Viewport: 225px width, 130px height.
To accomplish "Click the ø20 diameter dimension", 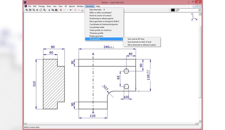I will (126, 97).
